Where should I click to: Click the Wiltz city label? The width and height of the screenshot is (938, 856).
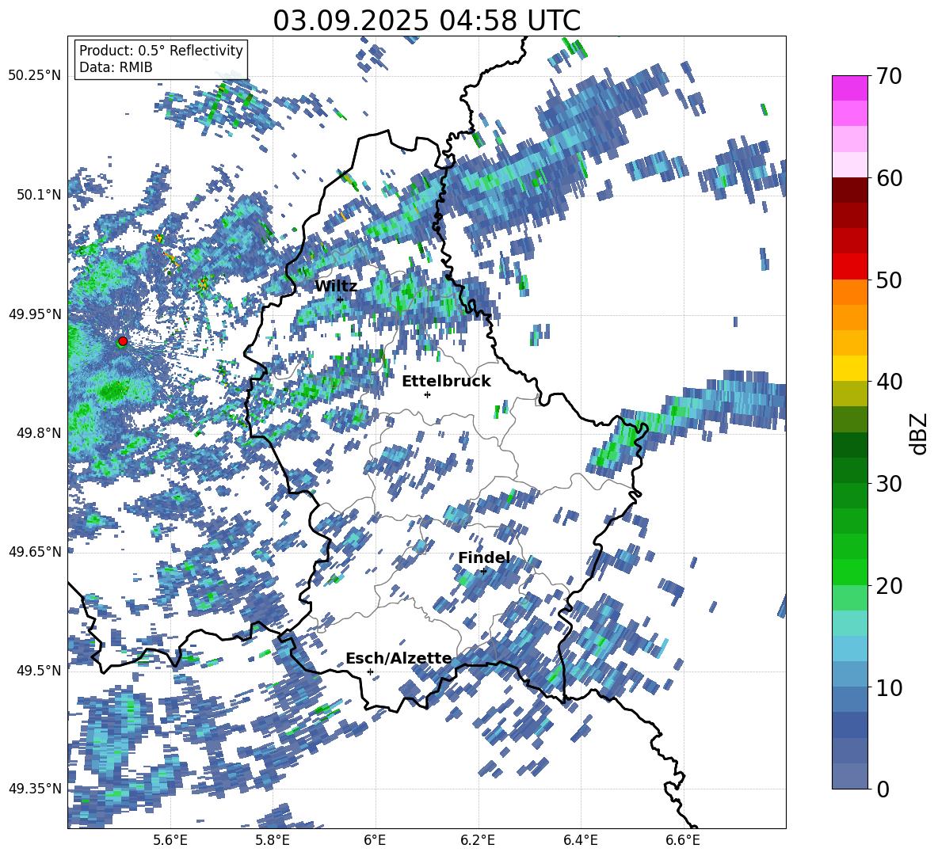click(x=336, y=286)
